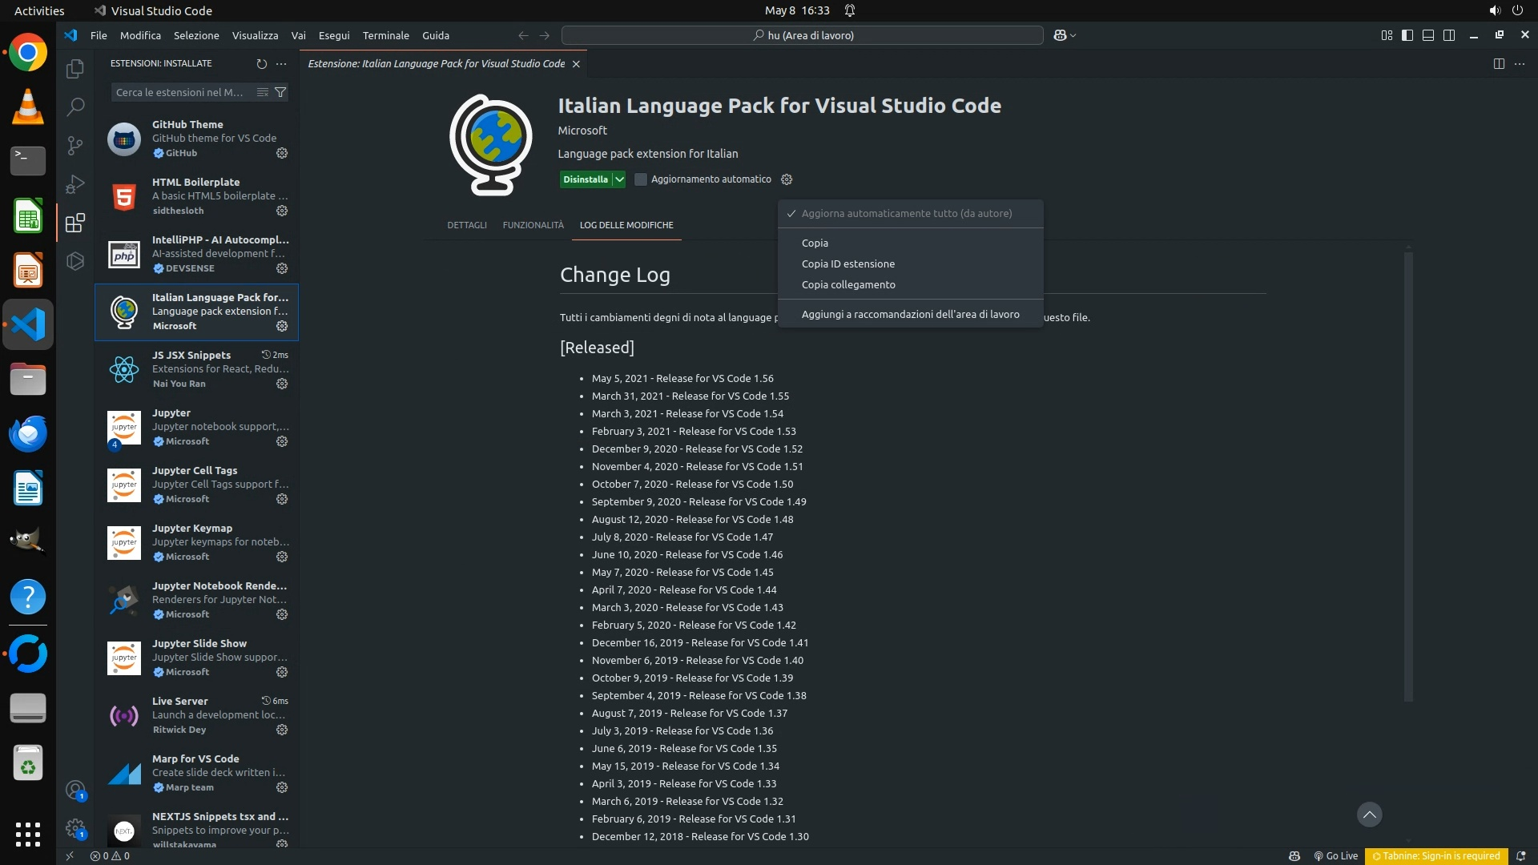This screenshot has width=1538, height=865.
Task: Click the scroll-to-top arrow button
Action: [x=1369, y=815]
